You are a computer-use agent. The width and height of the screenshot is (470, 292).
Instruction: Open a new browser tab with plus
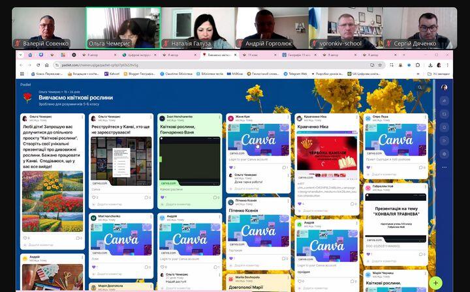tap(404, 55)
